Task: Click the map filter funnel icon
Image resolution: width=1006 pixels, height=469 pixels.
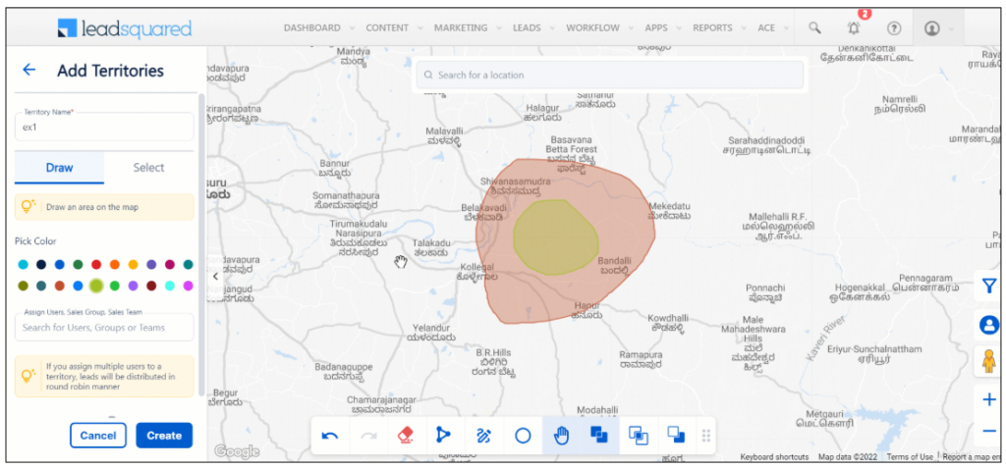Action: [988, 286]
